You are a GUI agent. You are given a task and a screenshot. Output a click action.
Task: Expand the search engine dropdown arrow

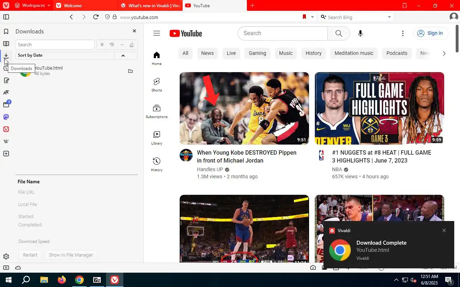[x=389, y=17]
